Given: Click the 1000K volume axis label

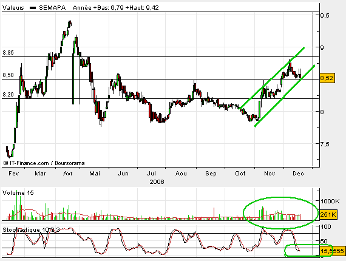Looking at the screenshot, I should (330, 201).
